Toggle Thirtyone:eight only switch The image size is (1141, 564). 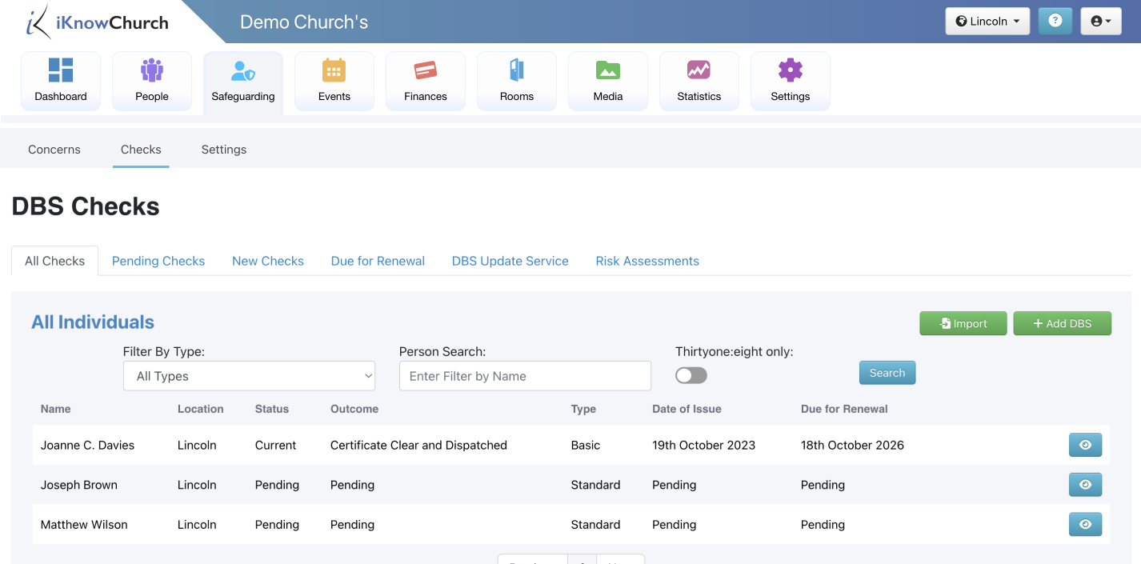(691, 375)
